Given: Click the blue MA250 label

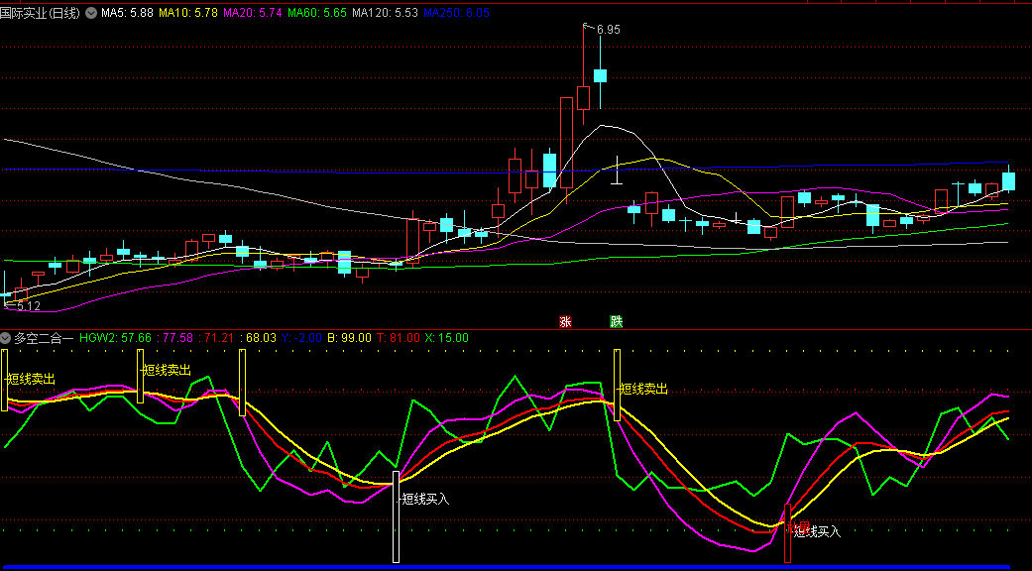Looking at the screenshot, I should [x=455, y=13].
